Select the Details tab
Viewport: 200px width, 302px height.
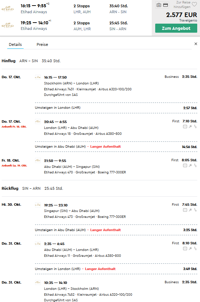15,44
